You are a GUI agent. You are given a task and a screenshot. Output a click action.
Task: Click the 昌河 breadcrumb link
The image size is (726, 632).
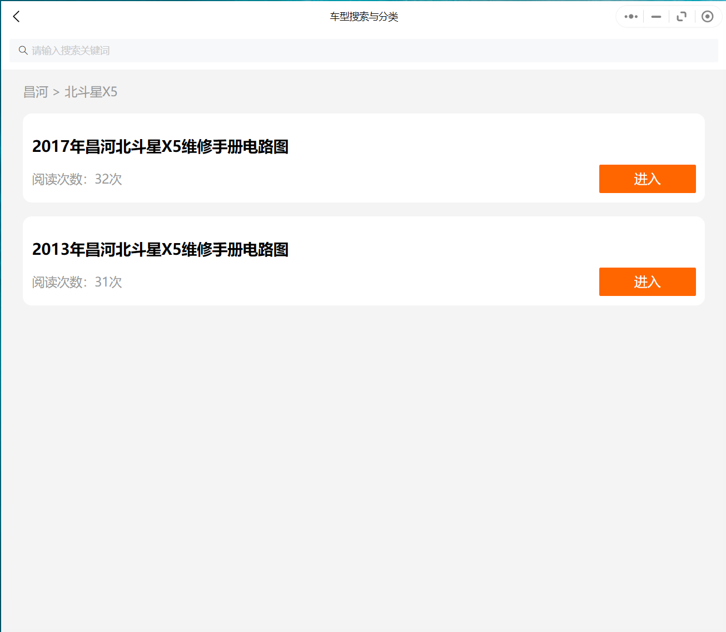tap(36, 92)
